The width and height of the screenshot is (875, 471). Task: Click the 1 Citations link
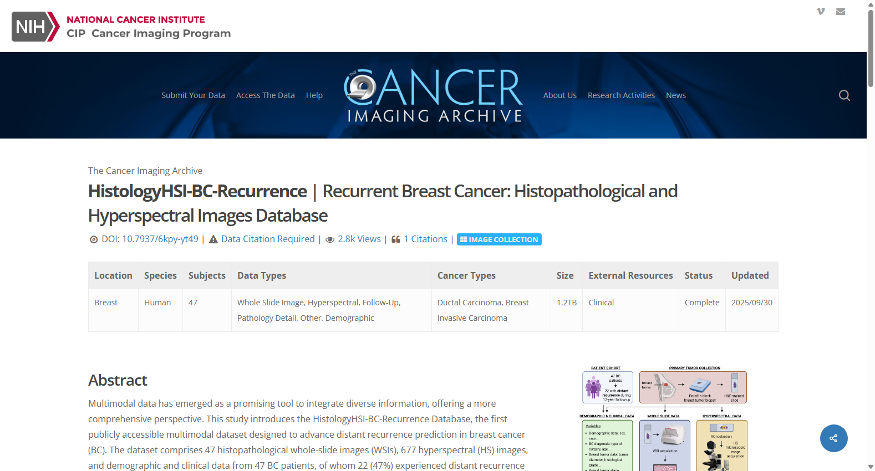(425, 239)
